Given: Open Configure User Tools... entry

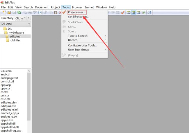Looking at the screenshot, I should (x=83, y=45).
